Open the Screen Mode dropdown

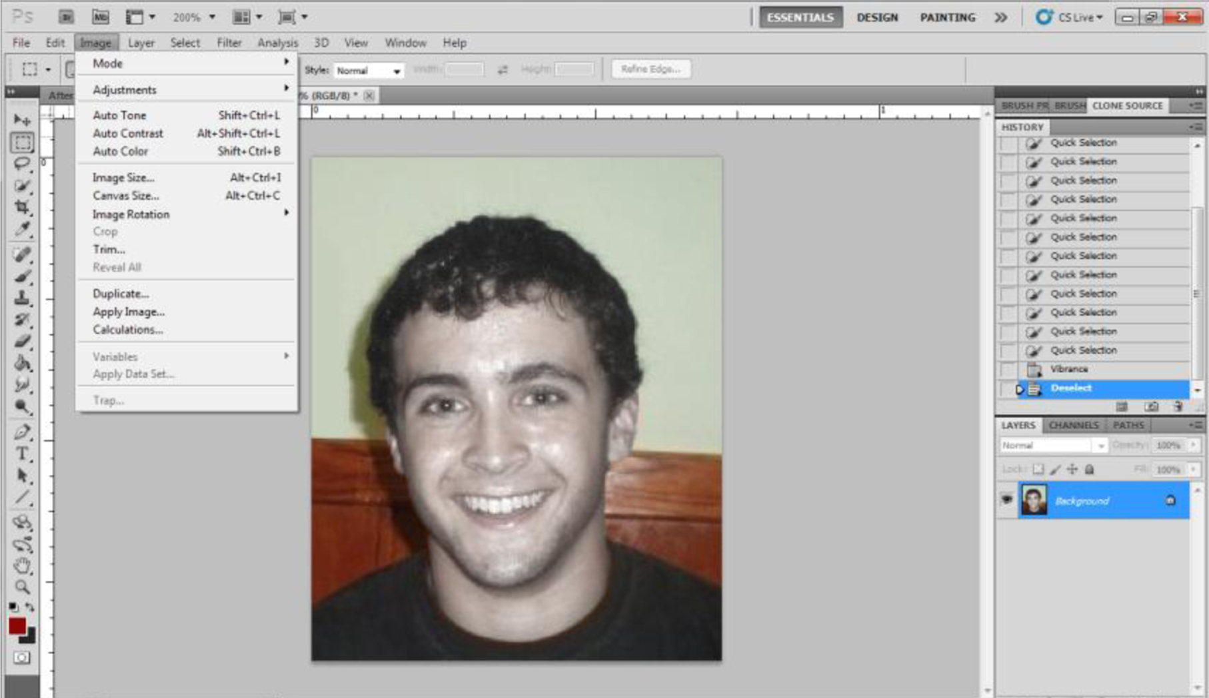pos(293,17)
